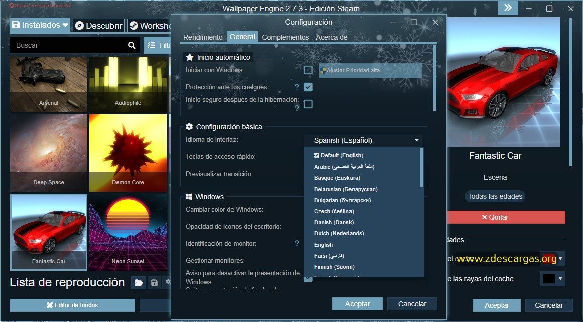Maximize the Configuración dialog

pos(413,22)
